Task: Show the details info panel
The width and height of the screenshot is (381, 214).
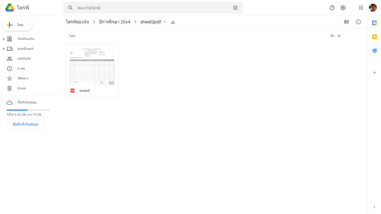Action: click(358, 22)
